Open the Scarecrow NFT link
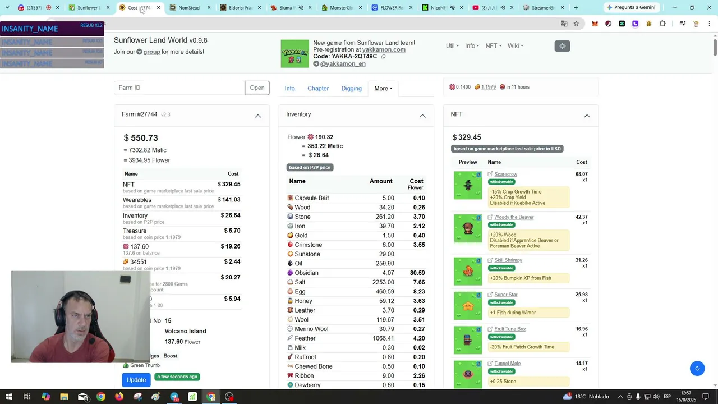The height and width of the screenshot is (404, 718). click(505, 174)
